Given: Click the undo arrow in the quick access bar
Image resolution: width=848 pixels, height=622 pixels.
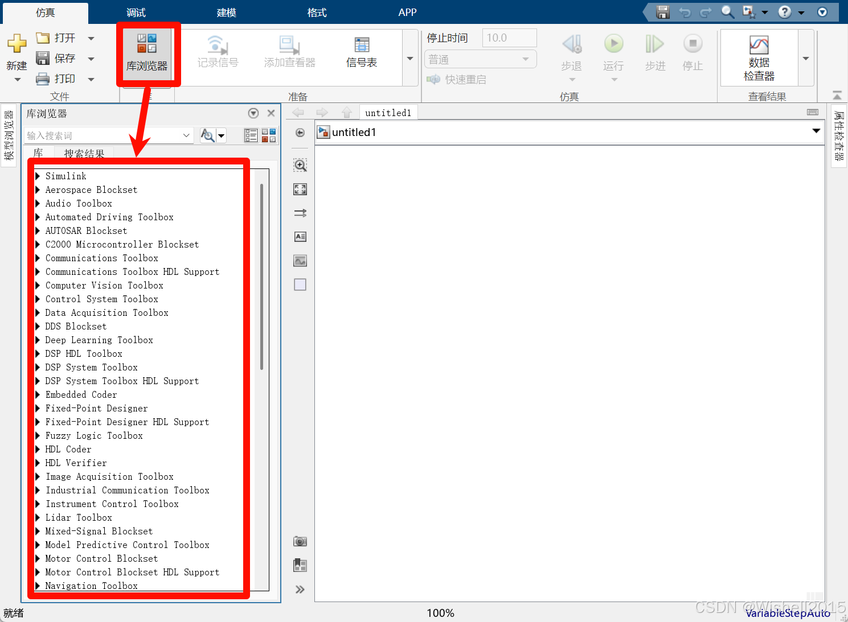Looking at the screenshot, I should click(685, 12).
